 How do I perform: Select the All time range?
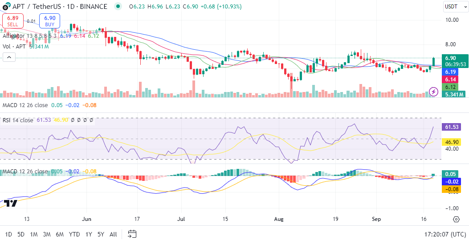pos(113,234)
